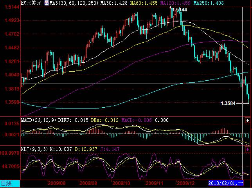Expand the MACD panel plus button
The image size is (252, 188).
click(247, 120)
